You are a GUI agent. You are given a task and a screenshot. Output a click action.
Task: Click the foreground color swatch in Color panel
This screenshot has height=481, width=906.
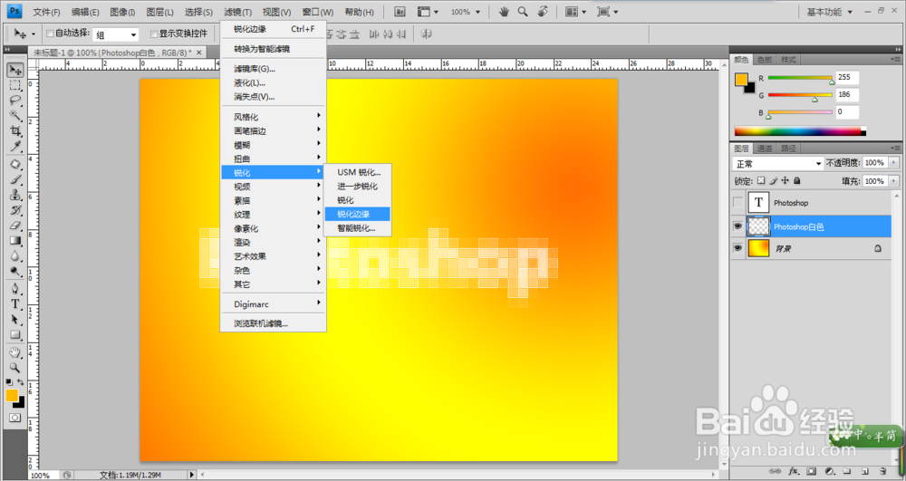(741, 80)
